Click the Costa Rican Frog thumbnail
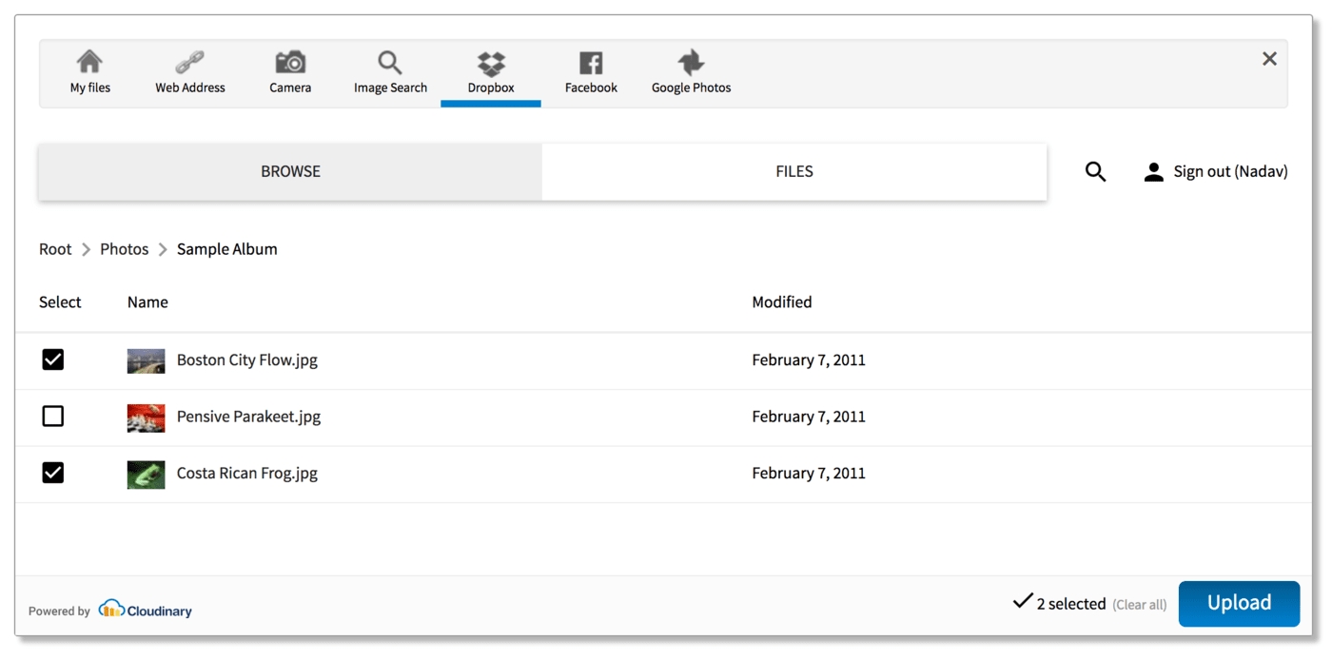The width and height of the screenshot is (1332, 660). click(146, 474)
